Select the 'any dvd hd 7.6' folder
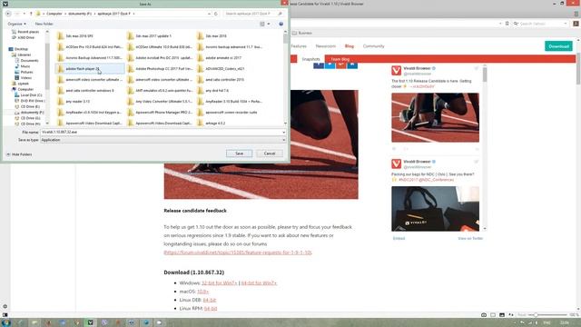Viewport: 581px width, 327px height. tap(217, 91)
